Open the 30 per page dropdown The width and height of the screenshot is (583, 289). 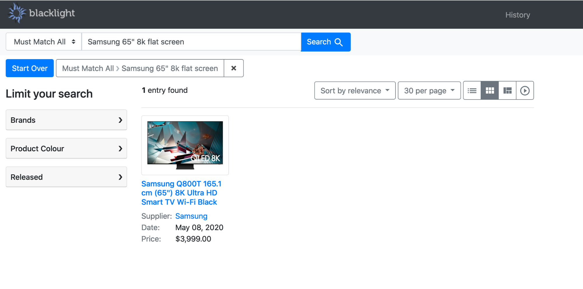pyautogui.click(x=429, y=91)
